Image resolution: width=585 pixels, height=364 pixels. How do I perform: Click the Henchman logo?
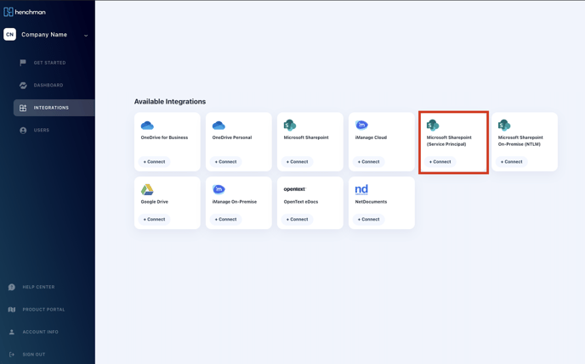pos(25,12)
